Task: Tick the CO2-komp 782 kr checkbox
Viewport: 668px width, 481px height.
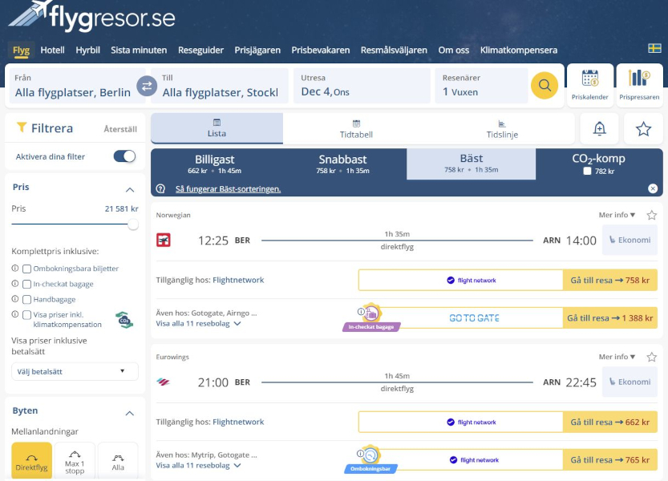Action: tap(587, 172)
